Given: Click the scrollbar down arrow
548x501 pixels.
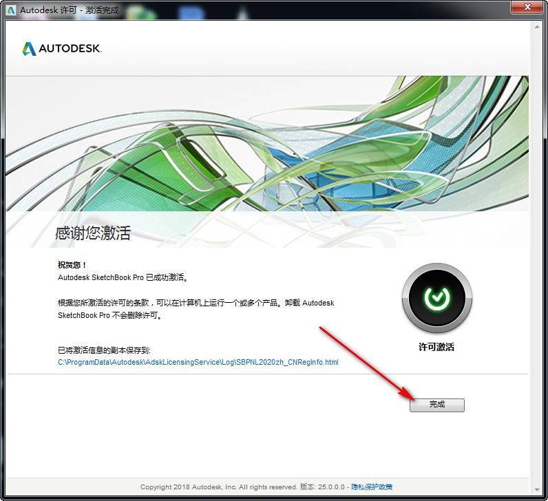Looking at the screenshot, I should 537,490.
